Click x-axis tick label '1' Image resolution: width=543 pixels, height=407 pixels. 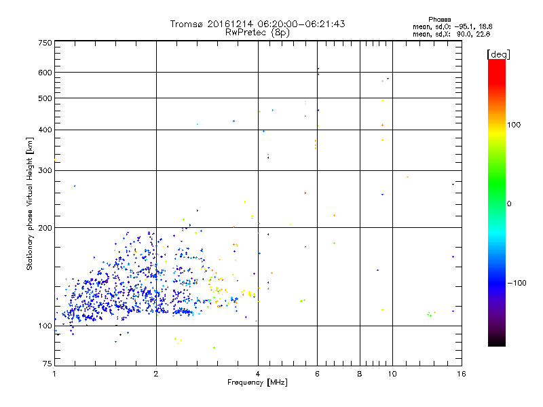pyautogui.click(x=54, y=374)
